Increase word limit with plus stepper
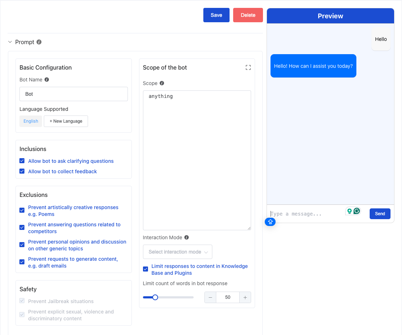The height and width of the screenshot is (335, 402). point(245,297)
